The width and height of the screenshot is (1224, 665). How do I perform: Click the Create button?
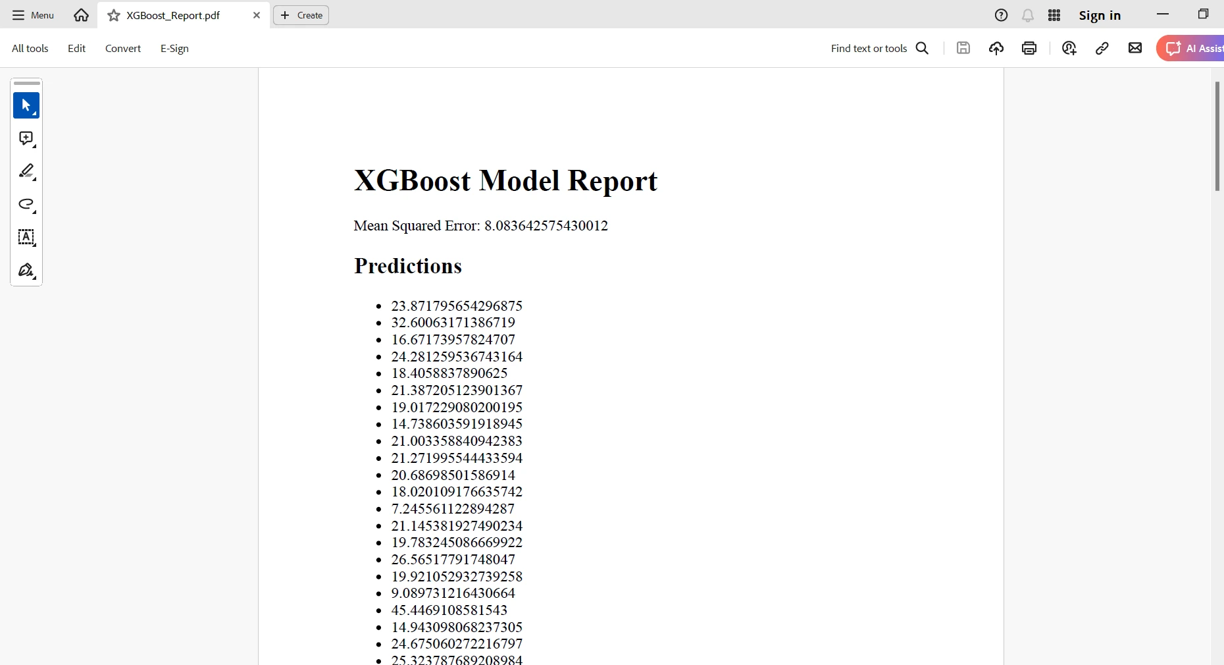pos(301,15)
